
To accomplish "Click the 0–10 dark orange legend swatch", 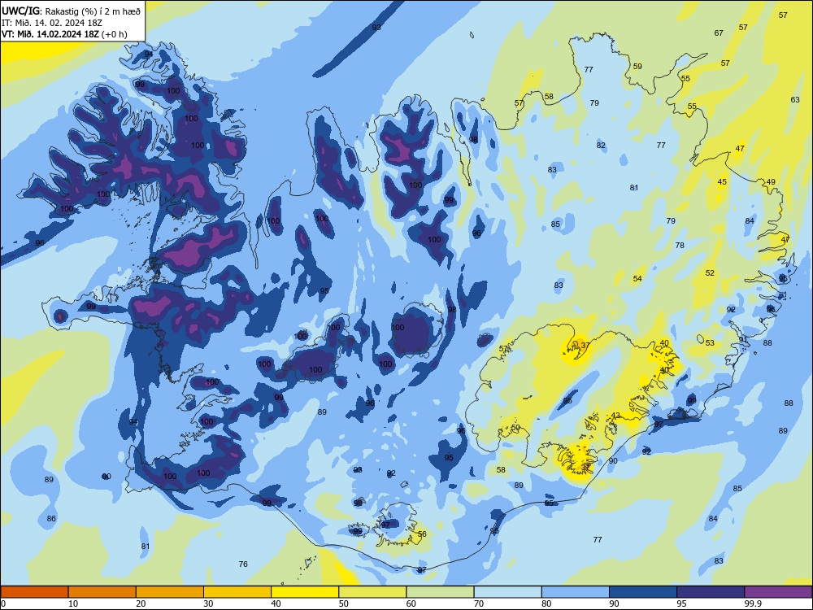I will coord(34,592).
